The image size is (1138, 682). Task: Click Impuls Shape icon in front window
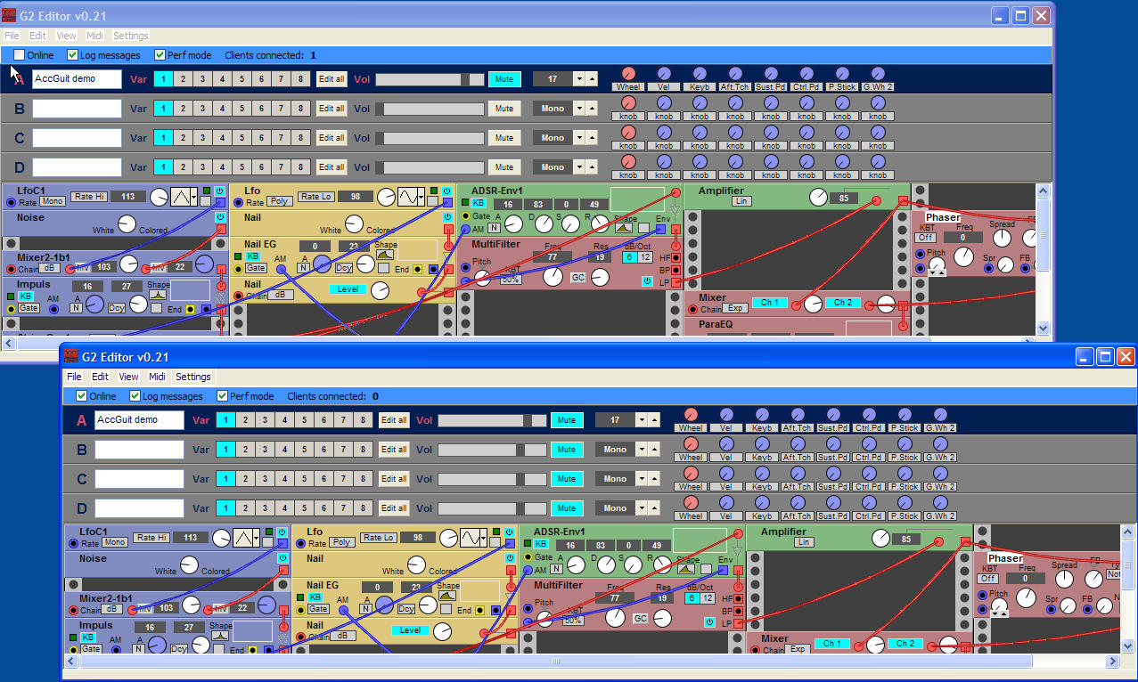[220, 637]
